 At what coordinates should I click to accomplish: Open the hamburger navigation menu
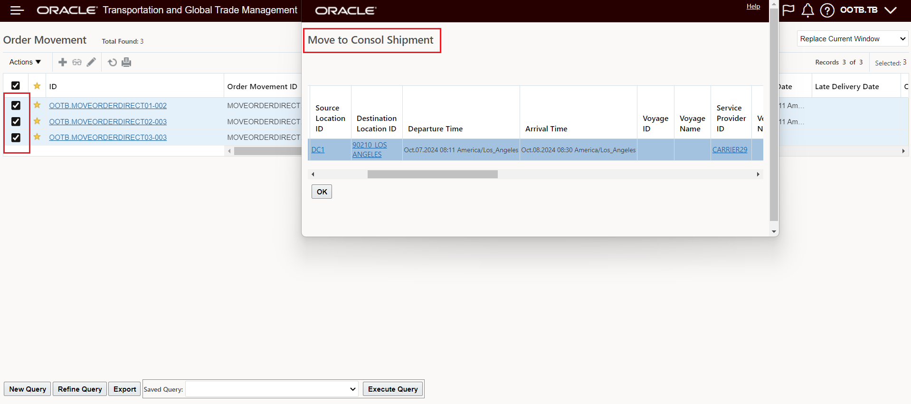[x=17, y=10]
